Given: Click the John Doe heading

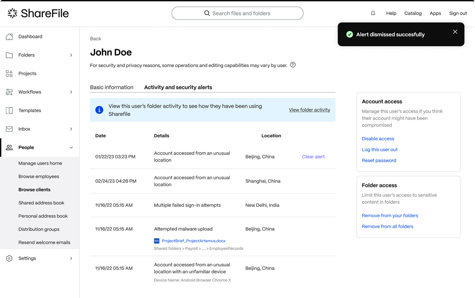Looking at the screenshot, I should [111, 52].
